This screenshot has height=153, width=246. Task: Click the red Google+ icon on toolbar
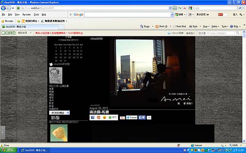point(220,15)
